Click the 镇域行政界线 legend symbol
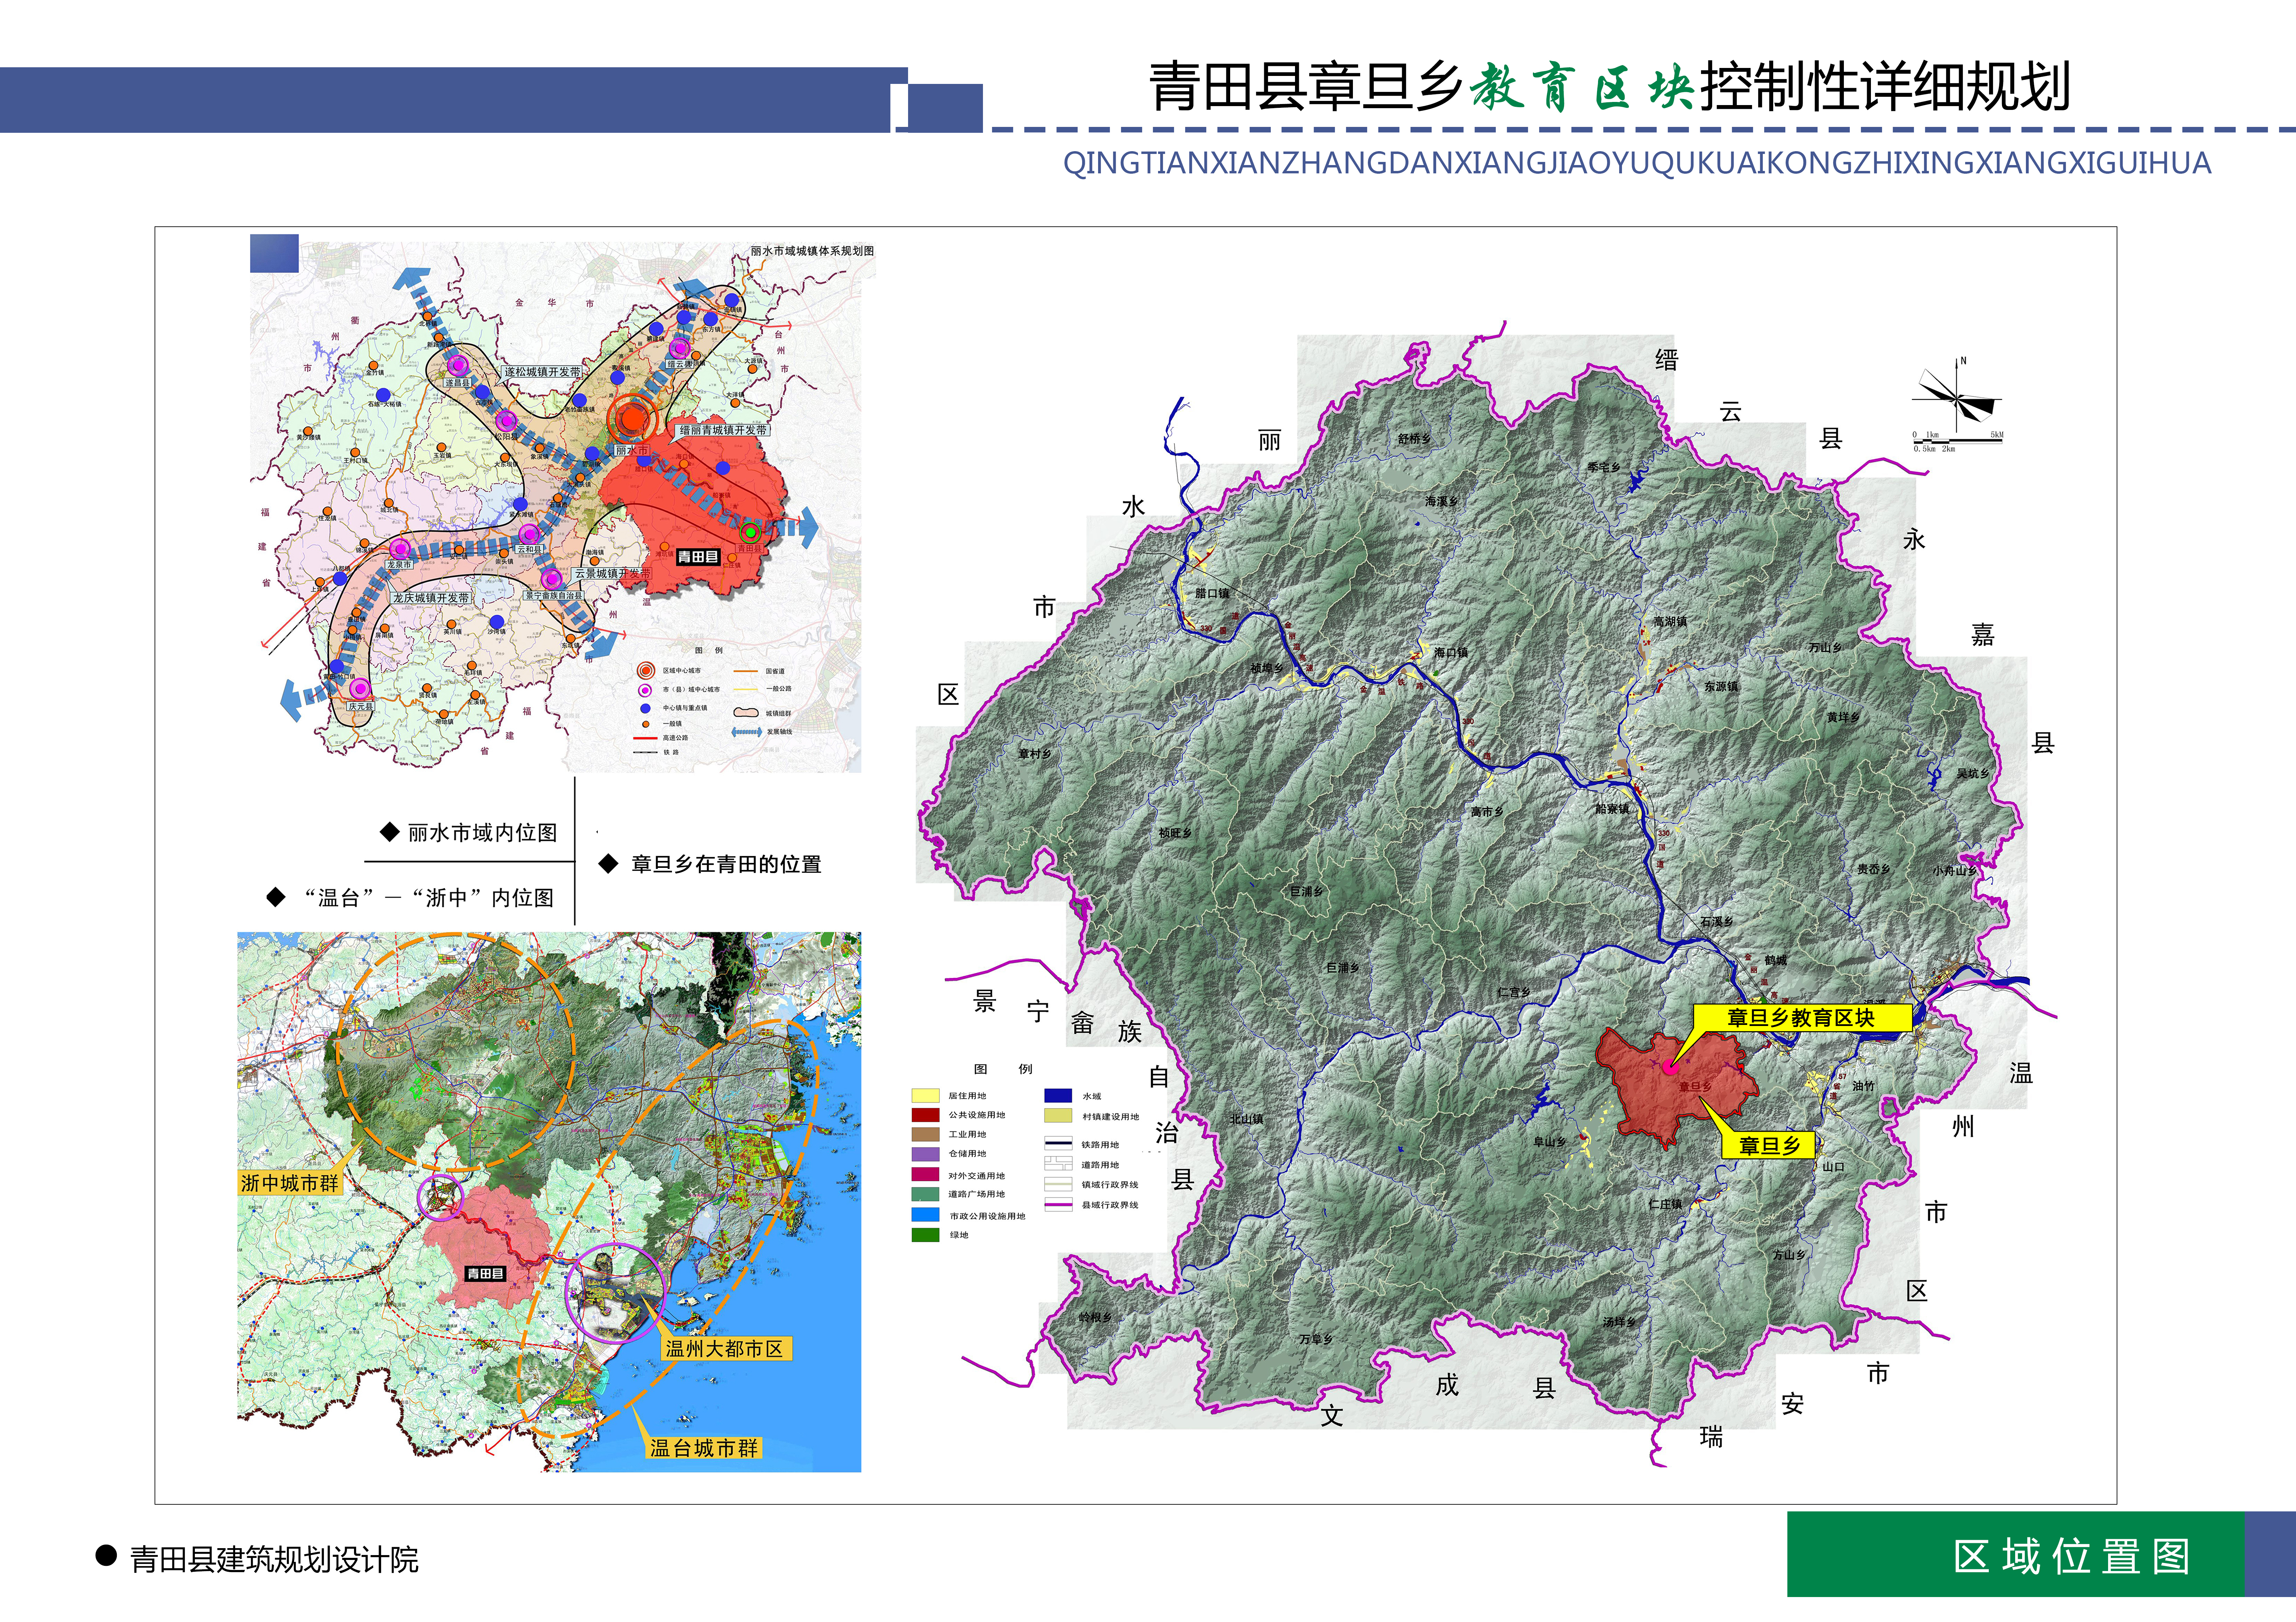 coord(1058,1184)
